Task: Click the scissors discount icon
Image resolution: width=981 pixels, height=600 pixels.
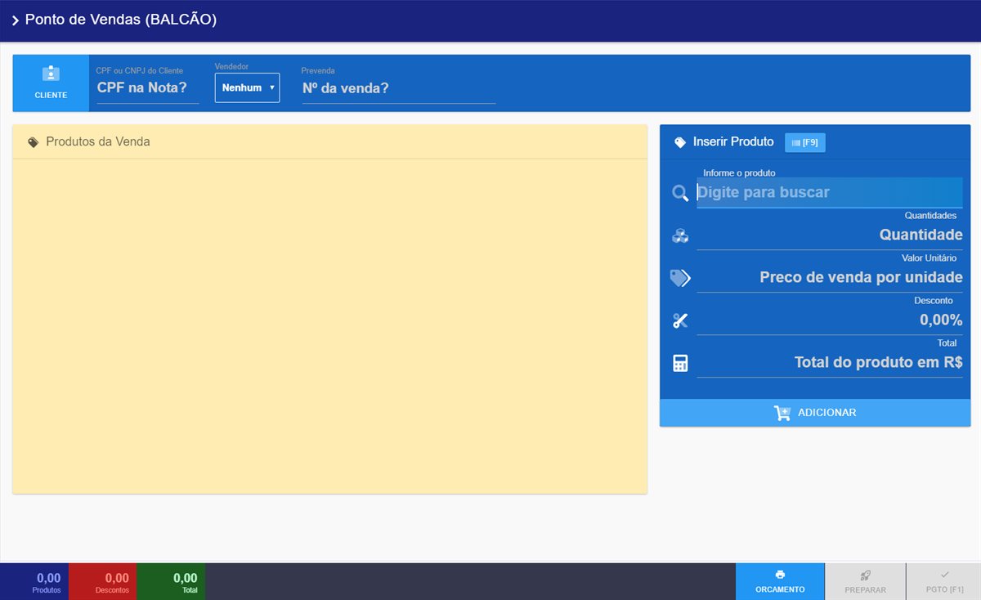Action: (x=680, y=320)
